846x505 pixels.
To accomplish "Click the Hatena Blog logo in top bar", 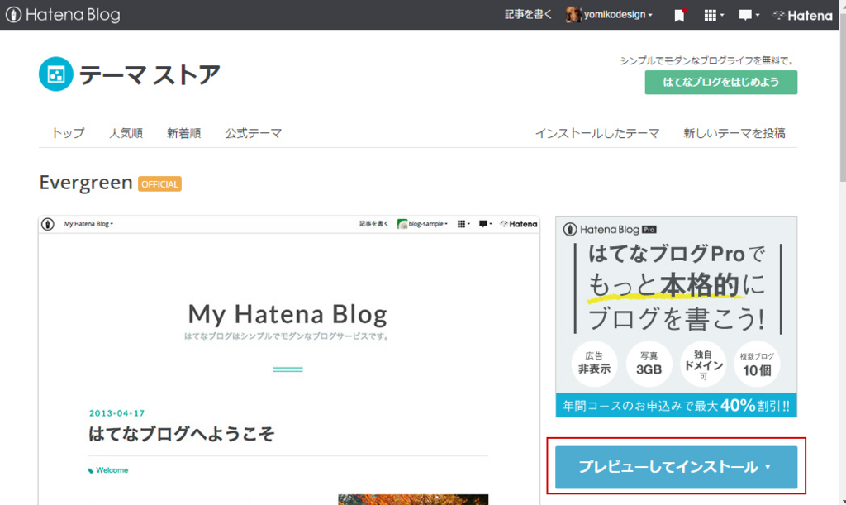I will pos(63,15).
